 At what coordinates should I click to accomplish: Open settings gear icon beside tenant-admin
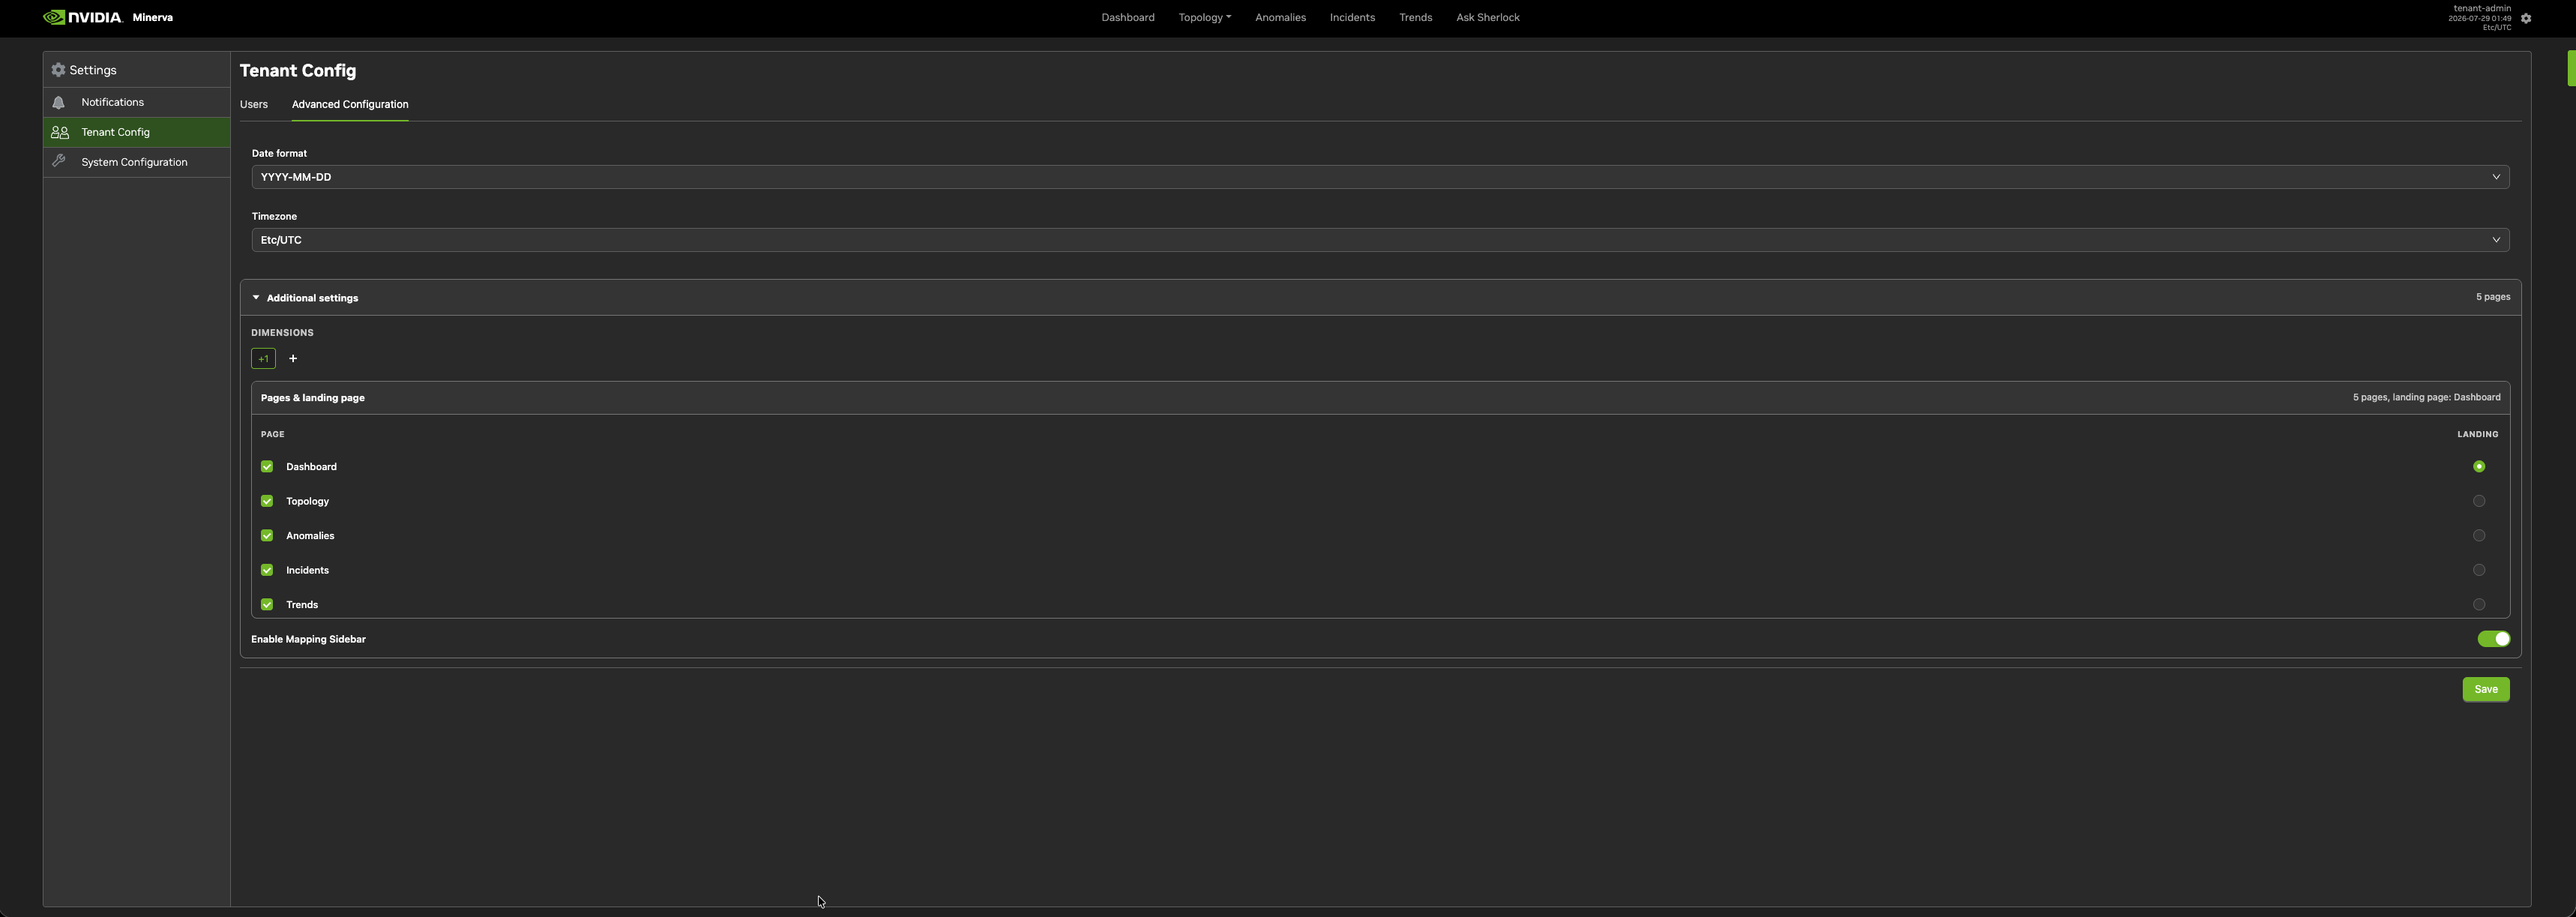tap(2526, 18)
